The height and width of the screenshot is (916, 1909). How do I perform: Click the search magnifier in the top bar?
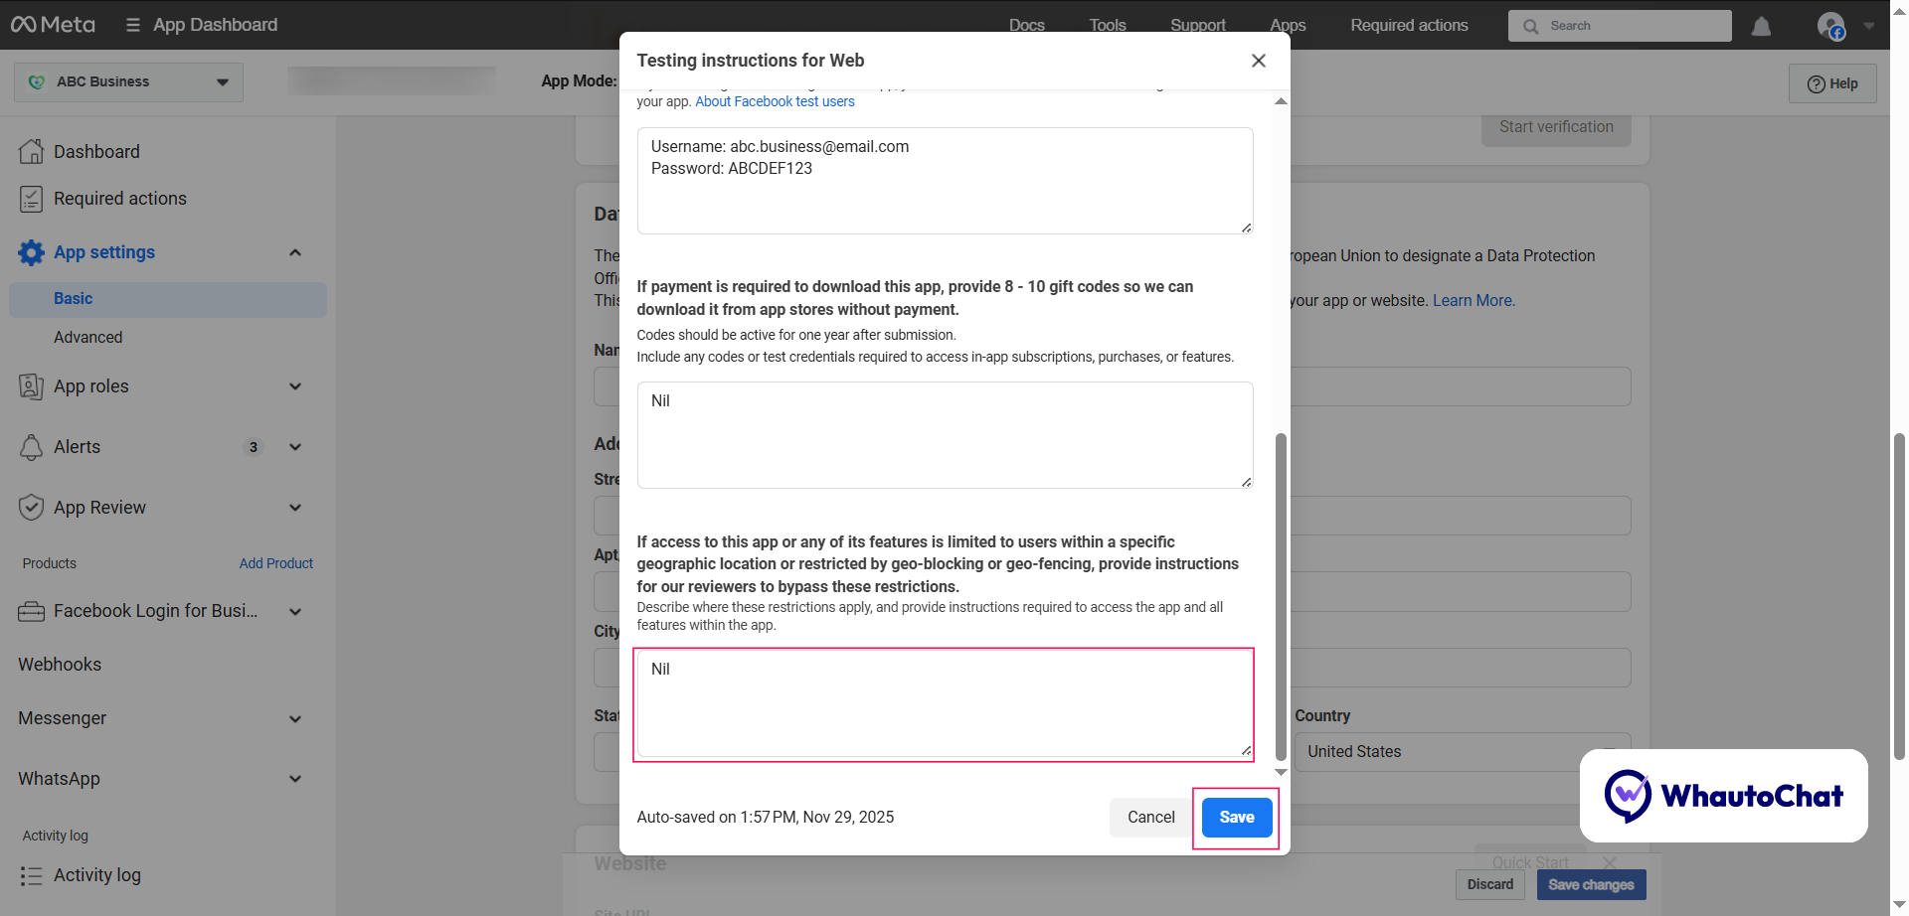(x=1531, y=26)
